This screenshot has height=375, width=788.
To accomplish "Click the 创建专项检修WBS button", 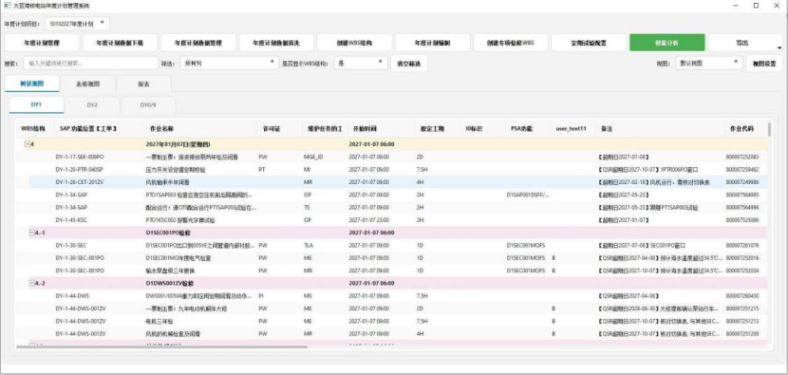I will pyautogui.click(x=511, y=43).
